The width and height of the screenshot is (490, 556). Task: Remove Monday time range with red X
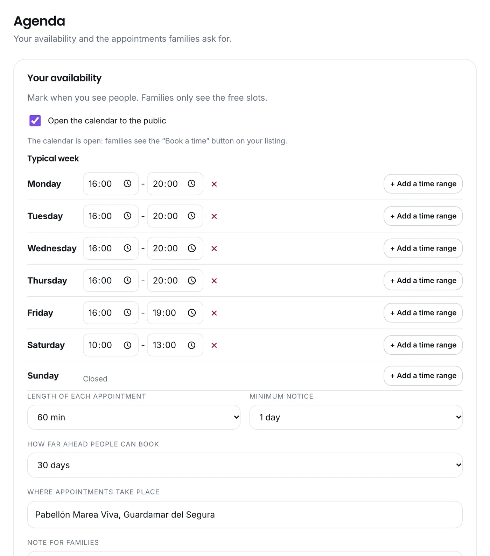214,184
